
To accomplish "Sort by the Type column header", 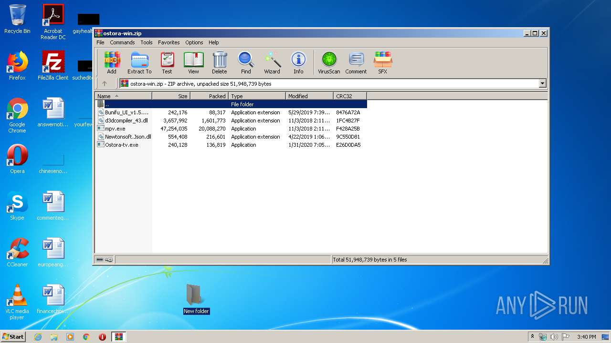I will pyautogui.click(x=257, y=96).
